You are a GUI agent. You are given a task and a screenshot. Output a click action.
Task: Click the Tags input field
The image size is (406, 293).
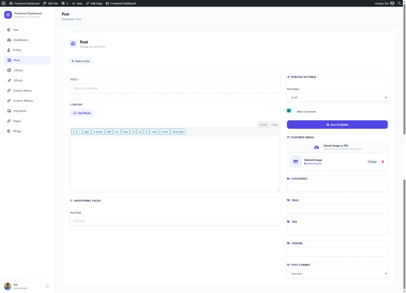click(337, 209)
